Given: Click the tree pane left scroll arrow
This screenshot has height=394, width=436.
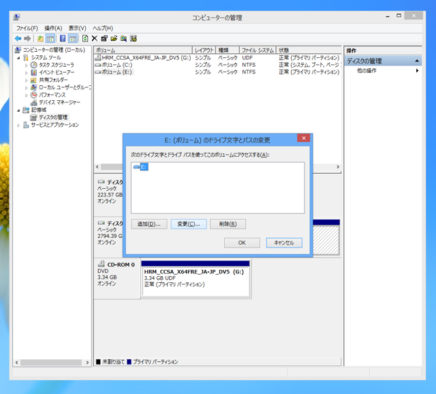Looking at the screenshot, I should pyautogui.click(x=17, y=363).
